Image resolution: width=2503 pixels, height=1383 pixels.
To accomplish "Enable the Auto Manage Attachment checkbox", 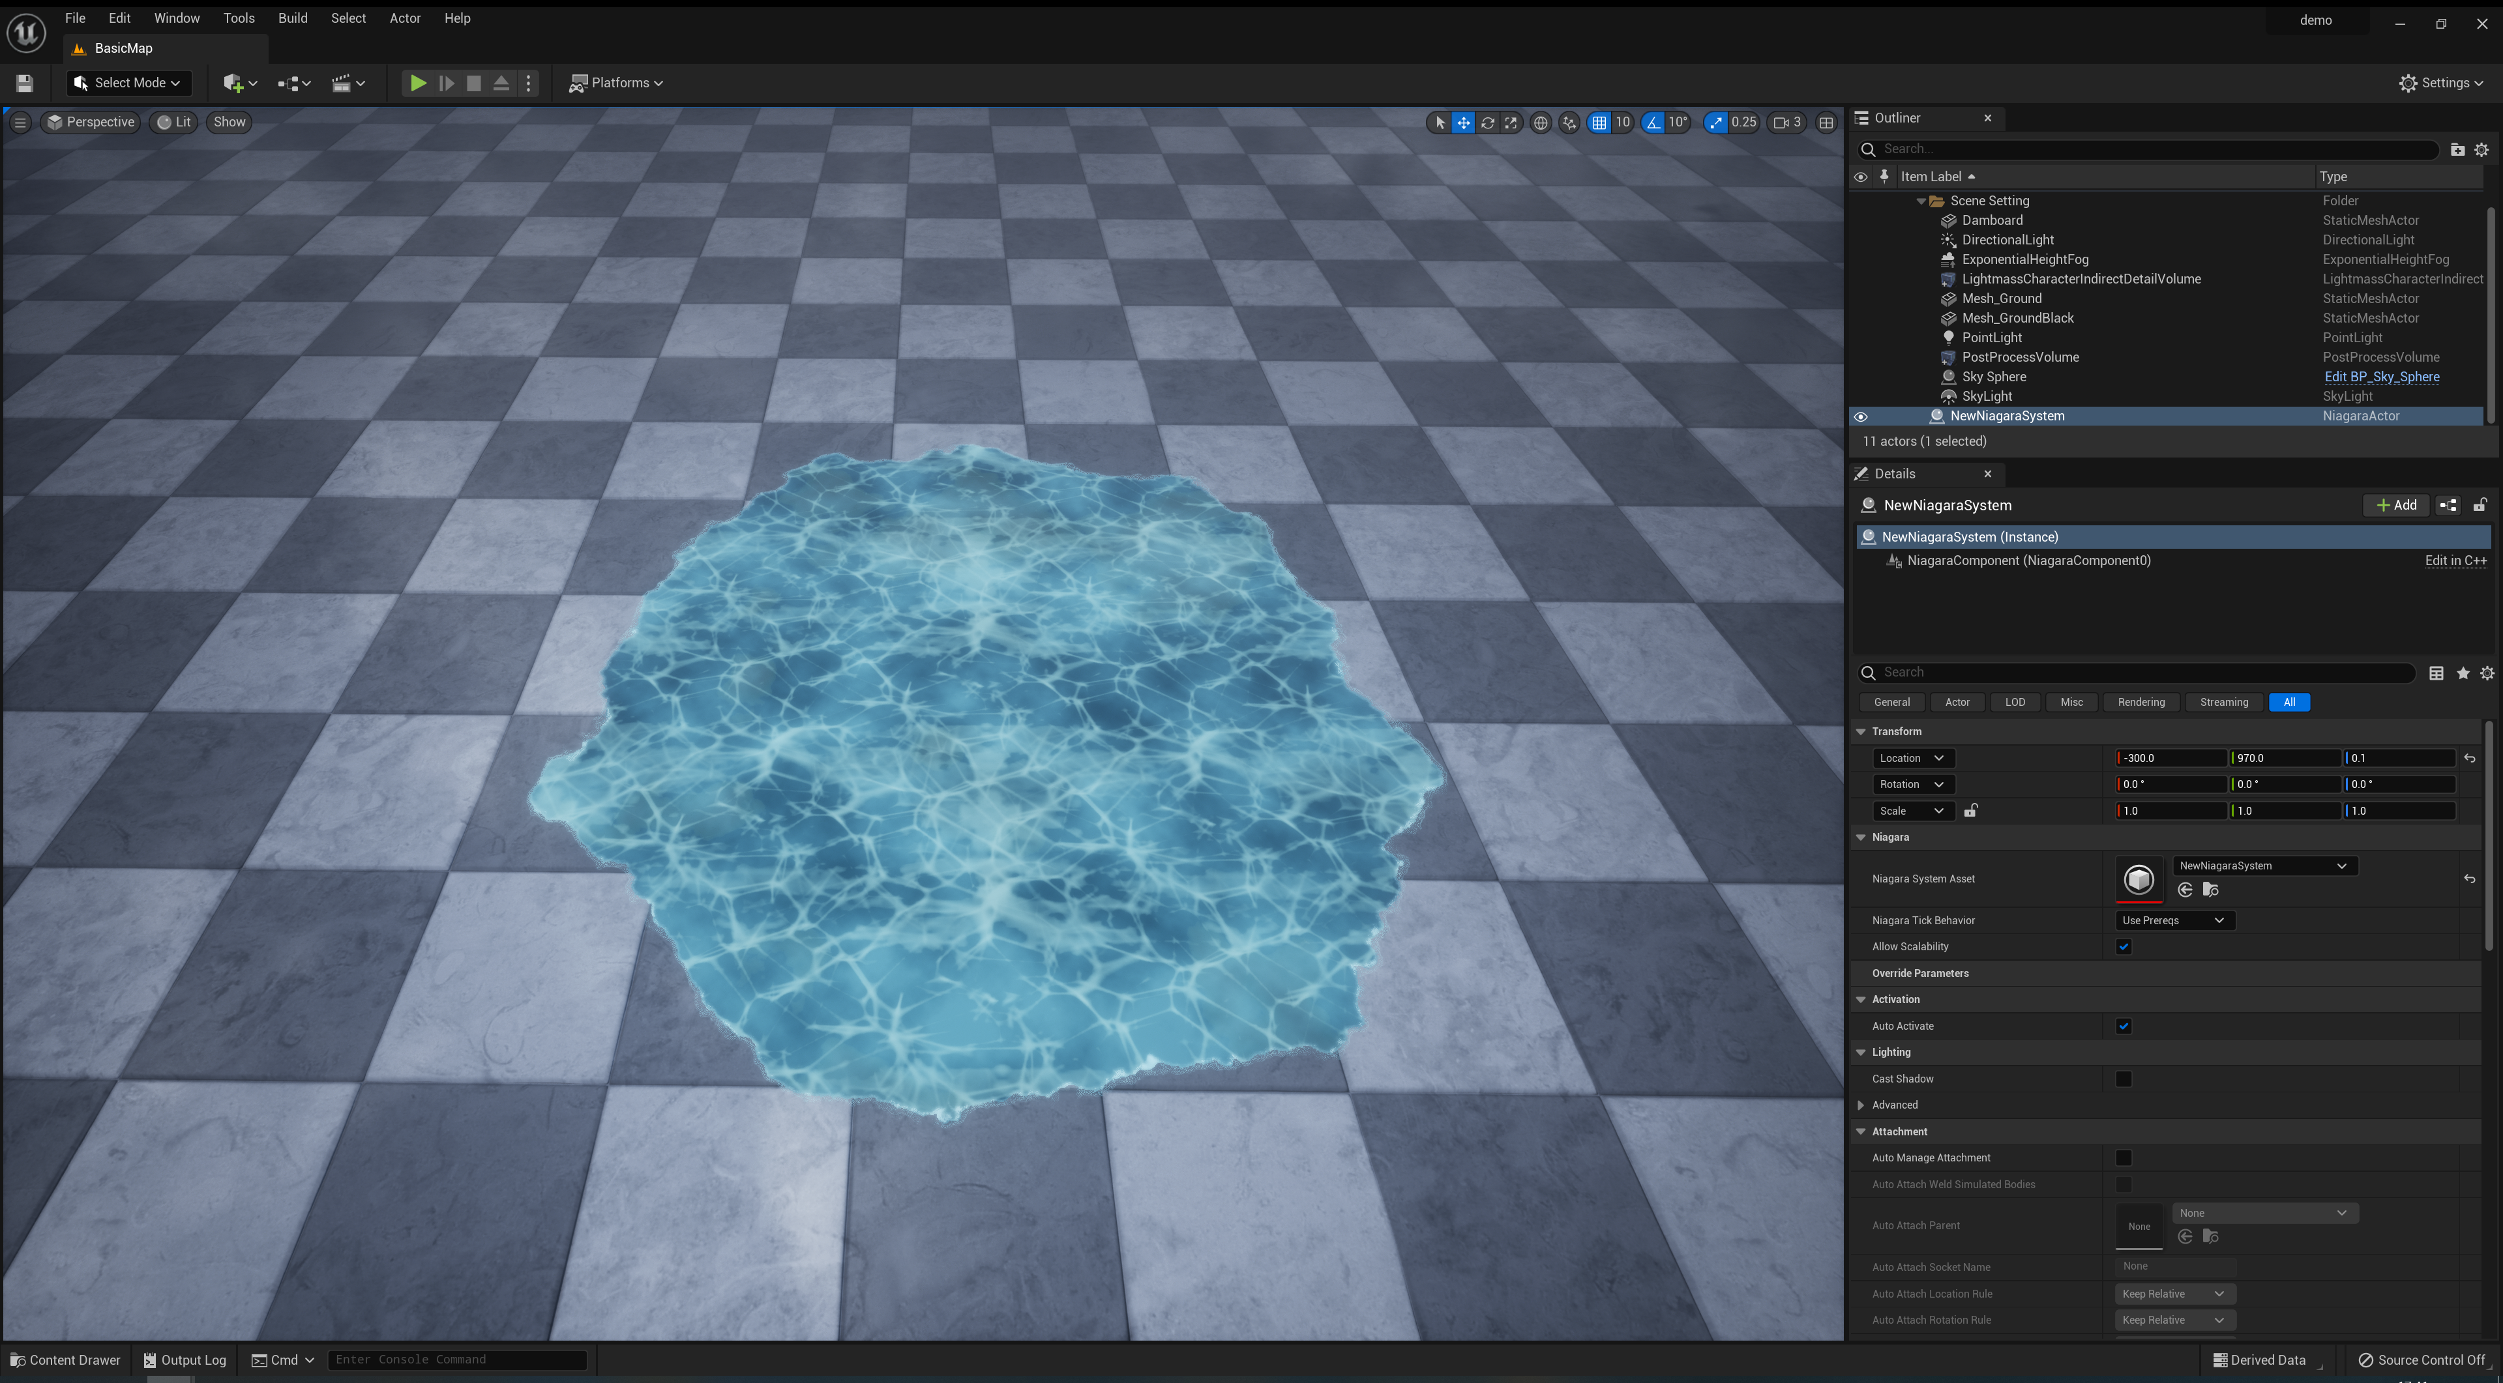I will click(2124, 1157).
